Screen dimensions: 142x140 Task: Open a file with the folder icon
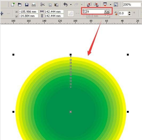click(x=20, y=4)
